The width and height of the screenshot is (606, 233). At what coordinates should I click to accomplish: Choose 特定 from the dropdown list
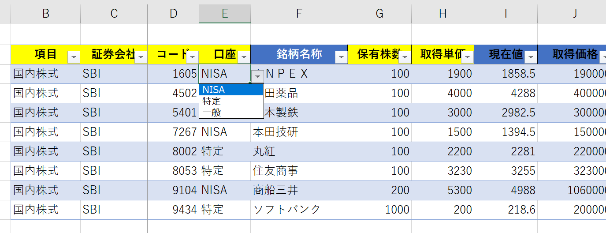(231, 101)
